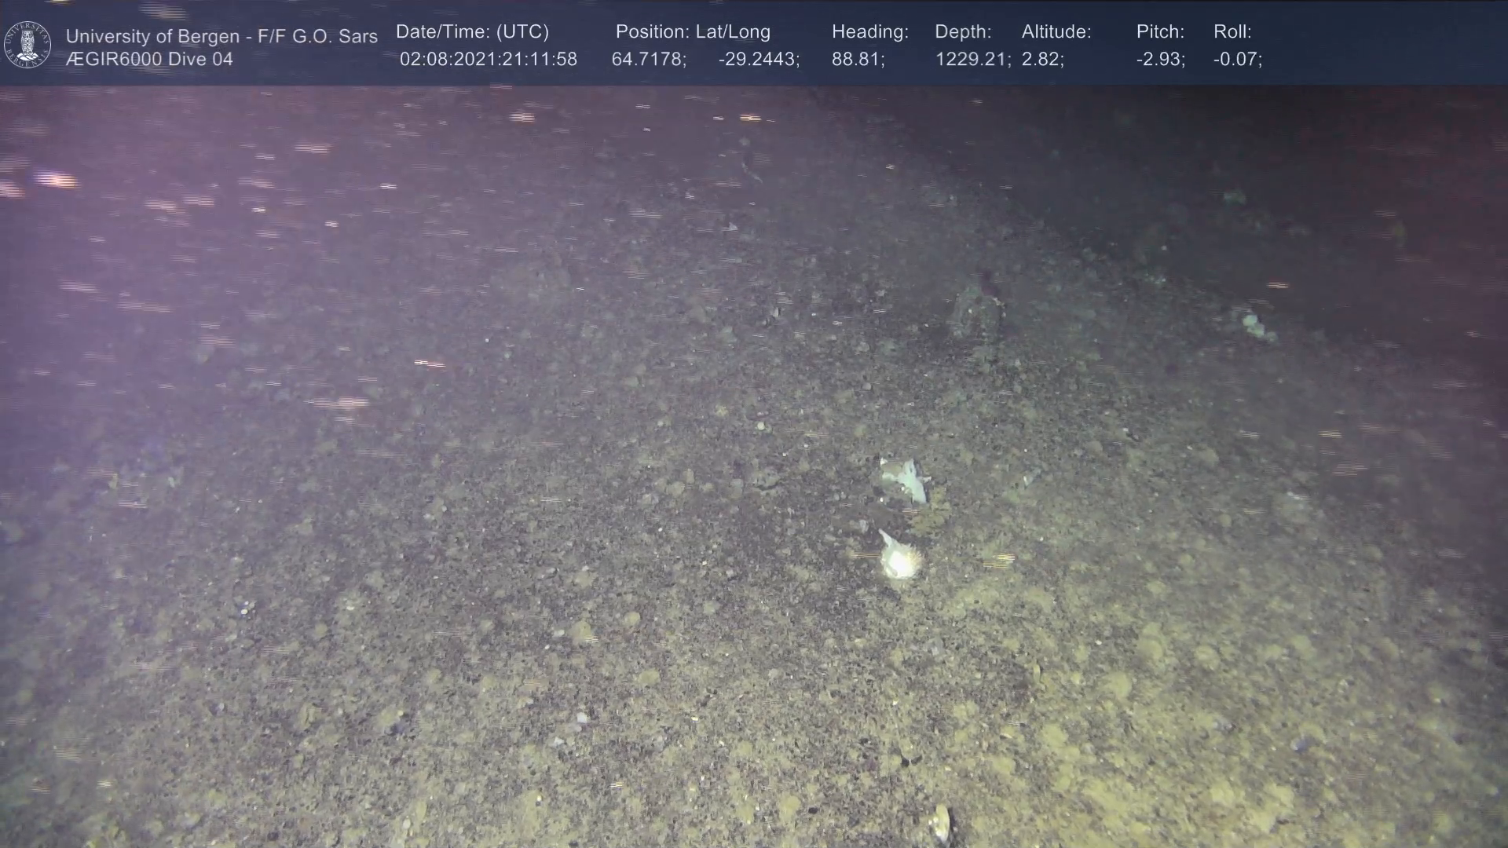1508x848 pixels.
Task: Click the white sponge on seafloor
Action: point(900,560)
